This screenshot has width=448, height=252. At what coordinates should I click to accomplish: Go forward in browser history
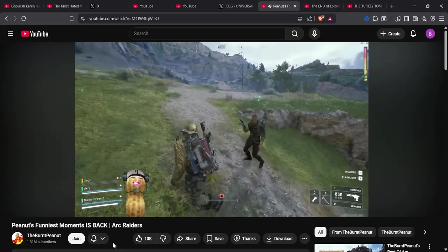(x=15, y=19)
